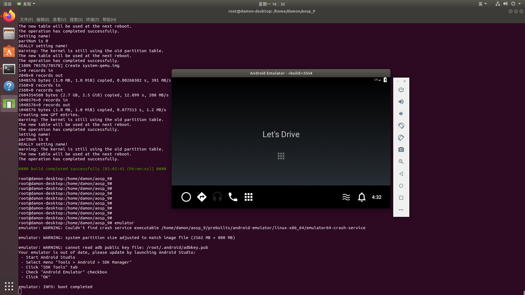Open Files manager from the dock
The width and height of the screenshot is (525, 295).
(x=9, y=34)
